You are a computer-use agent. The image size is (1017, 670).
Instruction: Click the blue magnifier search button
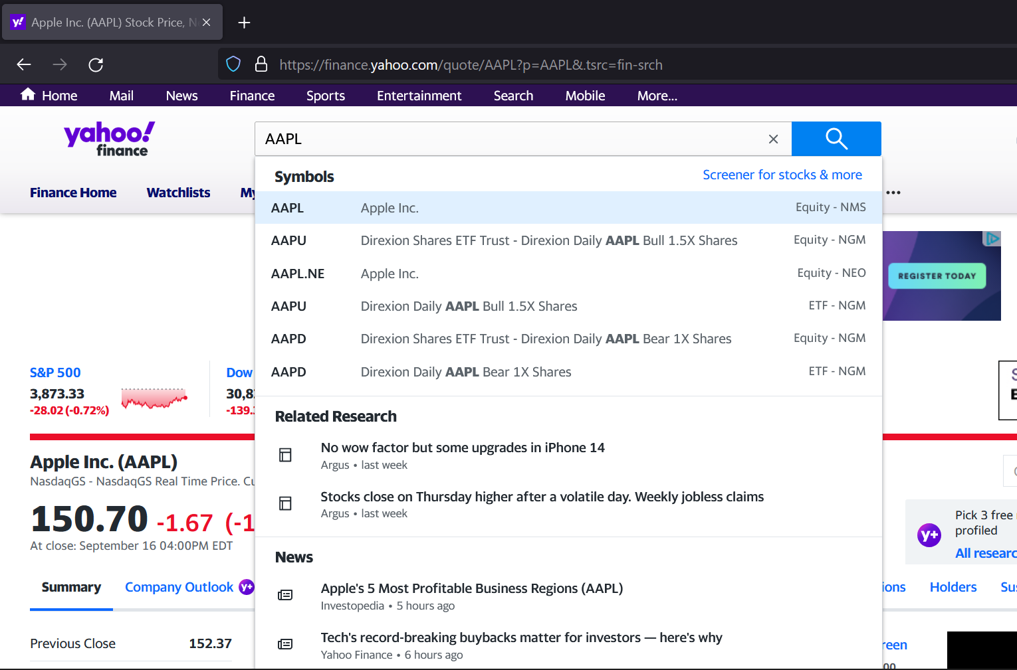836,139
